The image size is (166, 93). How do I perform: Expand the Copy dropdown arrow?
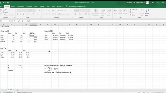coord(10,12)
